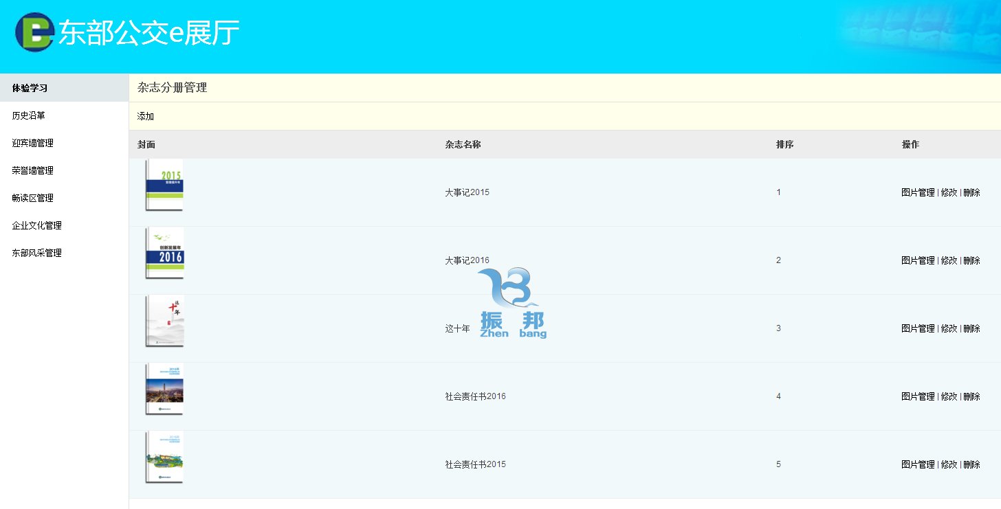Open the 大事记2015 cover thumbnail

click(164, 185)
